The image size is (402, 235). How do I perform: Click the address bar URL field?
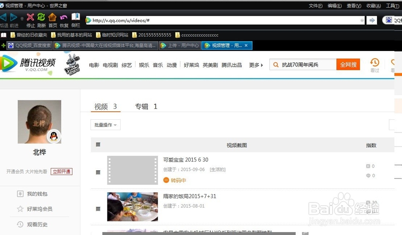226,20
